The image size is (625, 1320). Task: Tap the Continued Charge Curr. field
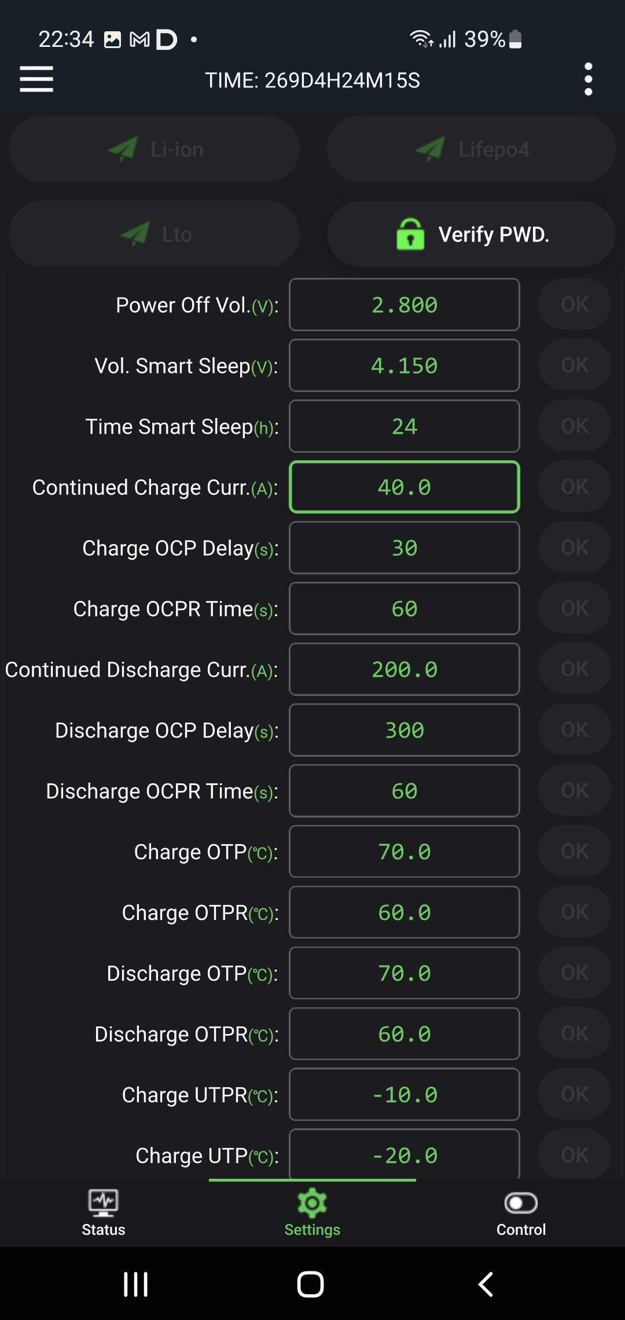[404, 487]
